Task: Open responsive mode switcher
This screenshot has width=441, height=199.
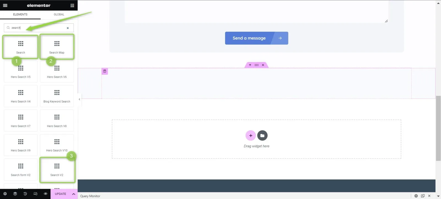Action: 35,194
